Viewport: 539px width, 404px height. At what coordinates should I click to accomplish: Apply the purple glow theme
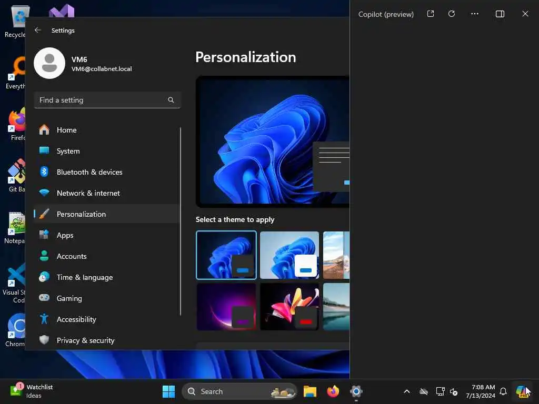coord(226,307)
